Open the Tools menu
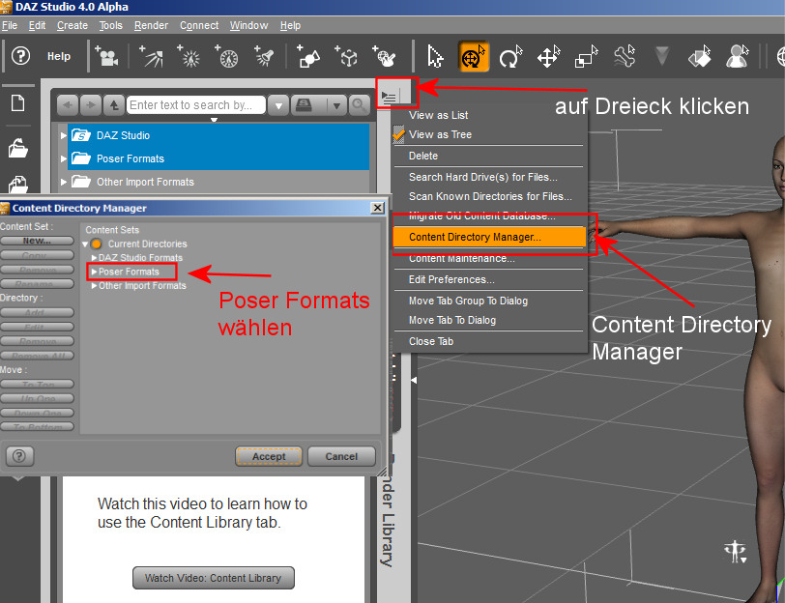Image resolution: width=785 pixels, height=603 pixels. point(110,25)
